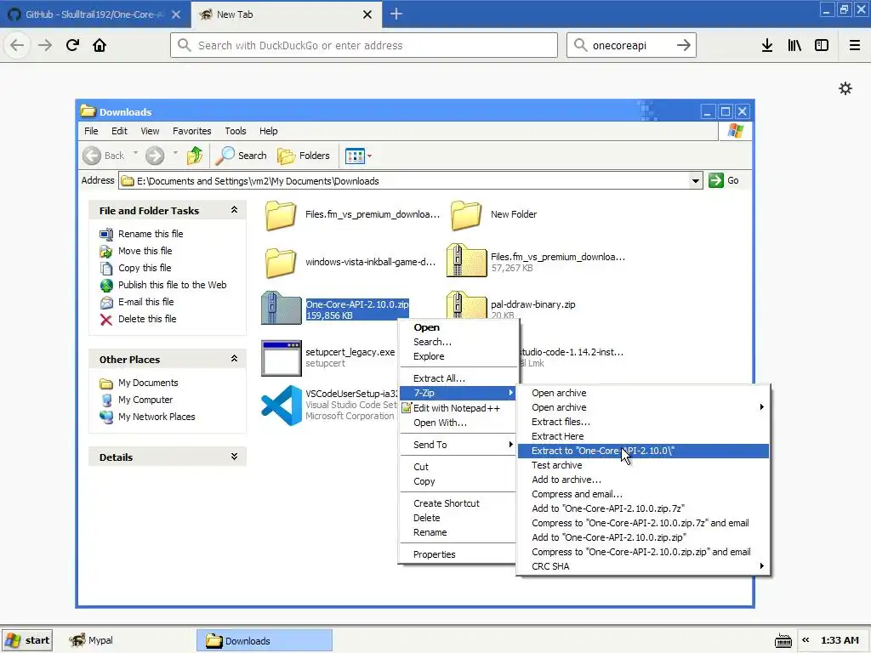The image size is (871, 653).
Task: Click the Rename this file task
Action: (x=151, y=234)
